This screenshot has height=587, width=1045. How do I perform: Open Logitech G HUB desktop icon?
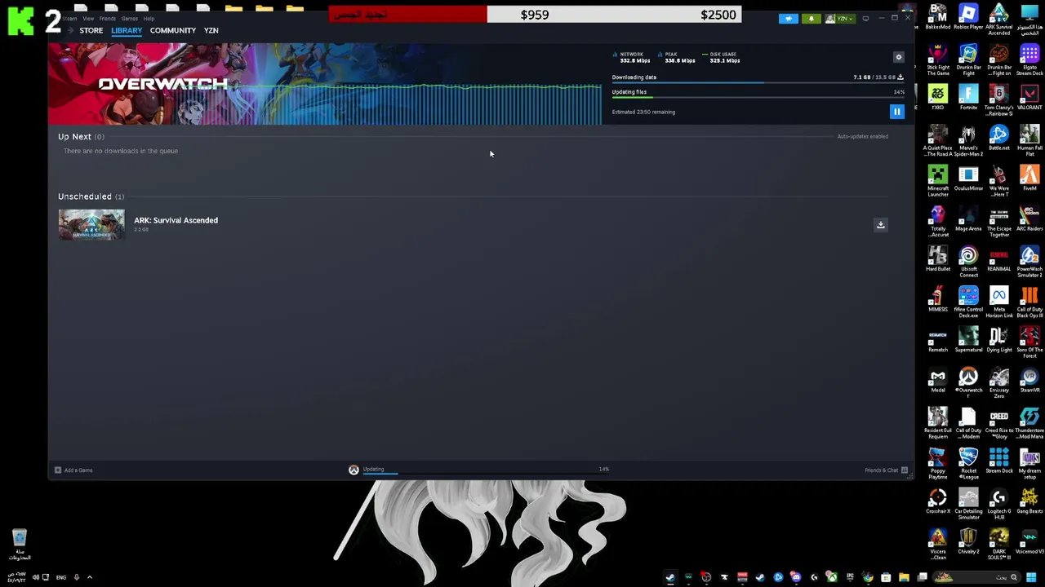[999, 504]
